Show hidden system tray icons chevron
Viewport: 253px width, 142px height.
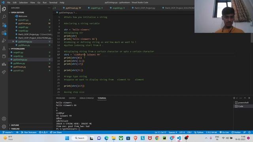tap(206, 138)
